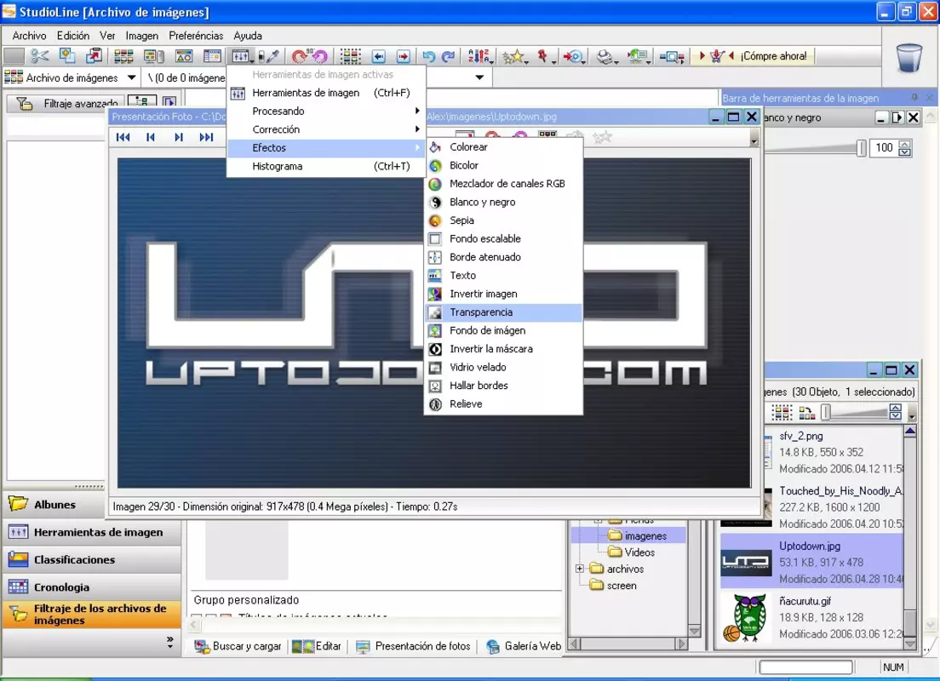Click the copy-to-archive icon beside the scissors
Image resolution: width=940 pixels, height=681 pixels.
click(x=66, y=55)
